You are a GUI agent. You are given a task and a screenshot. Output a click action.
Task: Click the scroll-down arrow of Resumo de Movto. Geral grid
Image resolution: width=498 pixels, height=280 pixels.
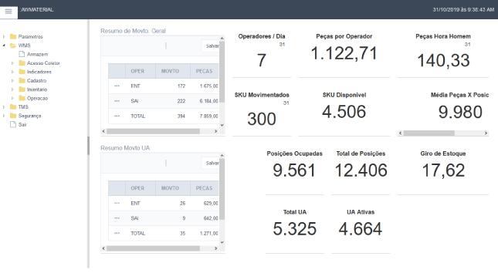tap(222, 125)
